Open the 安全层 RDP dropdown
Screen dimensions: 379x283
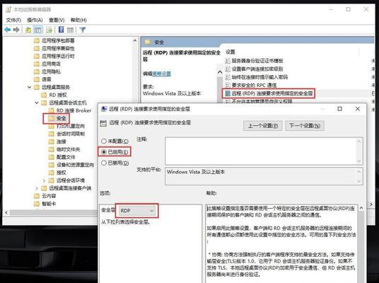137,211
